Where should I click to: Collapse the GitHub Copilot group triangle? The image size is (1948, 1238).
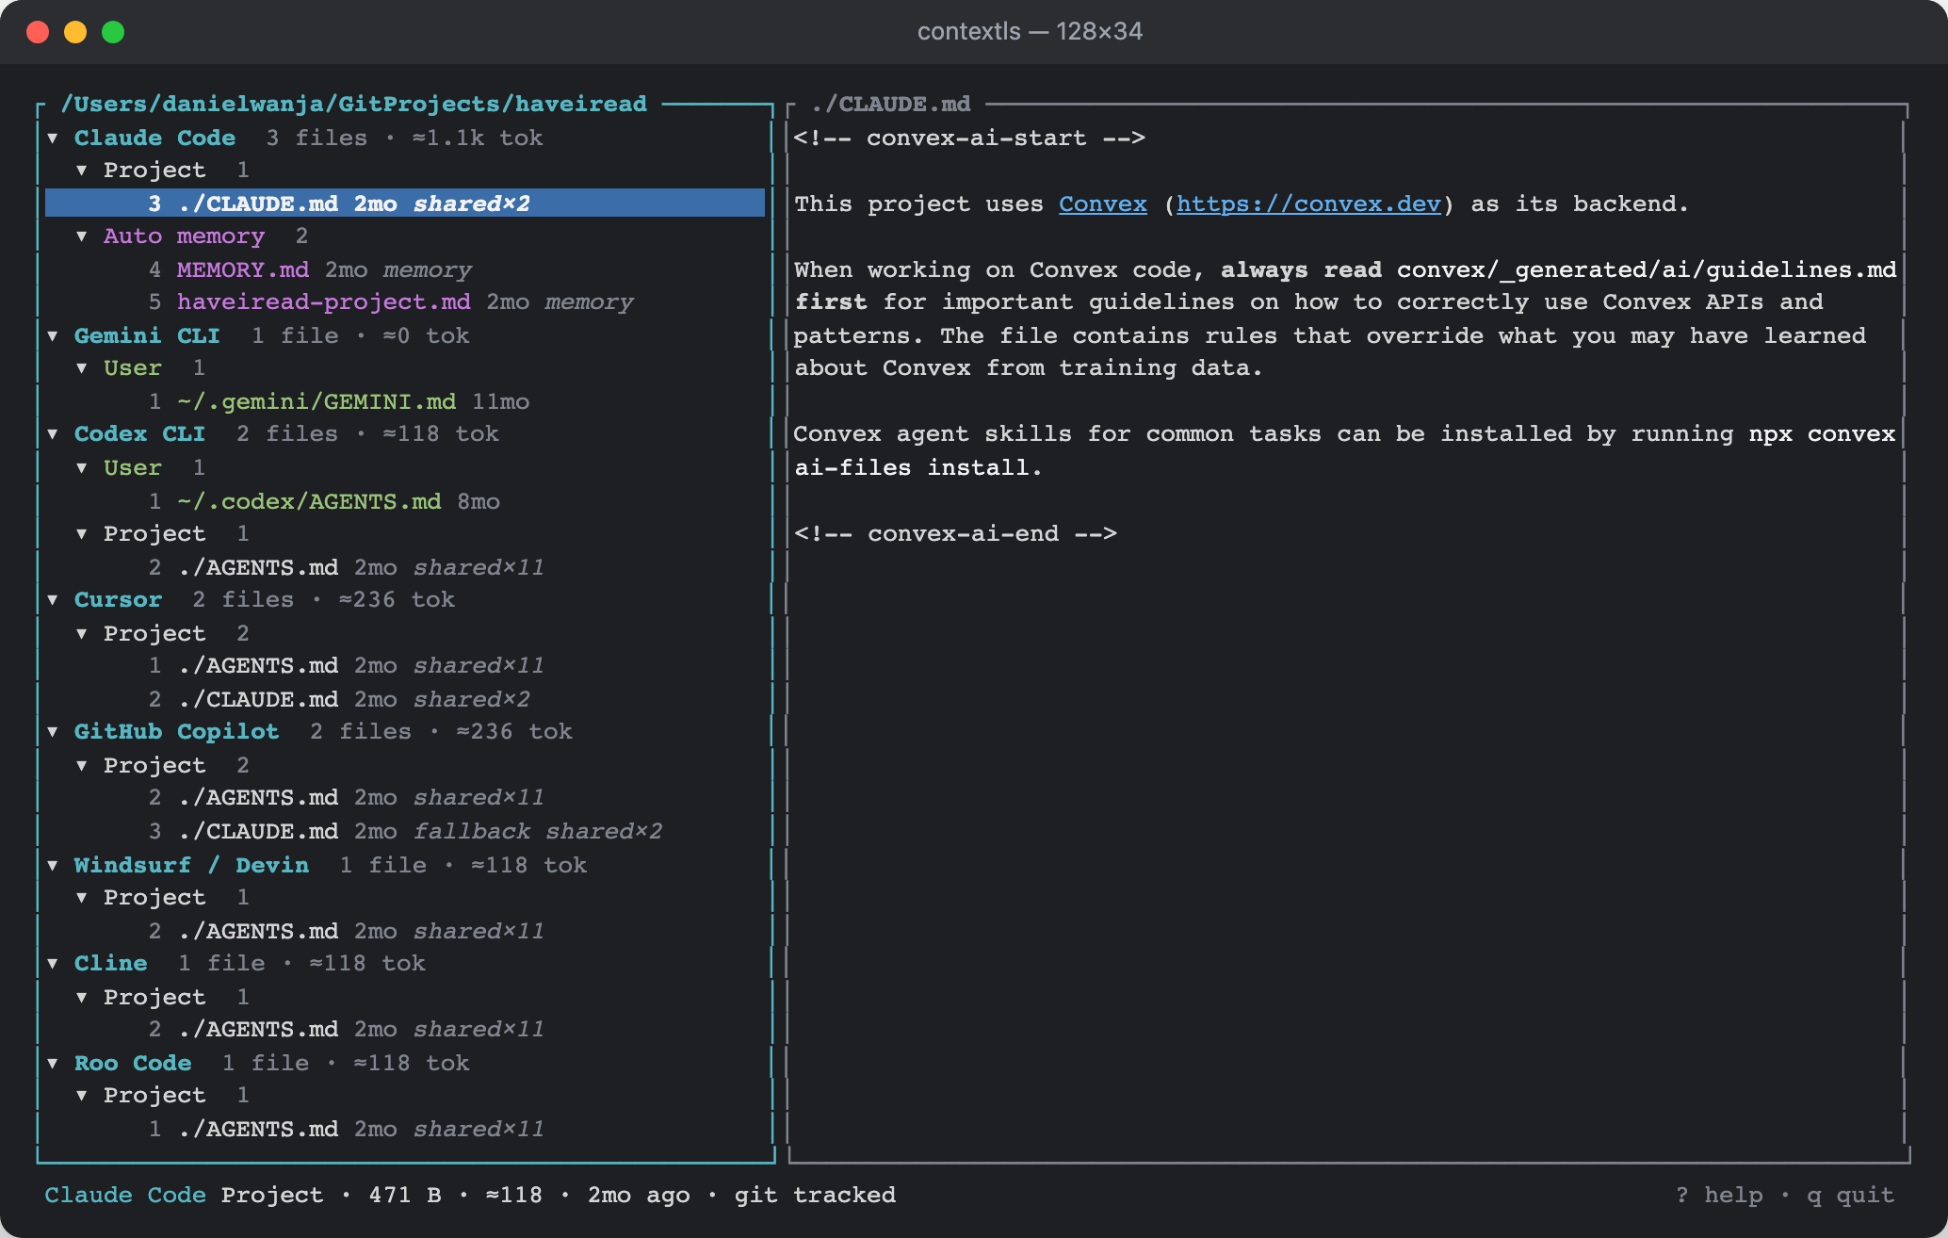pos(53,732)
